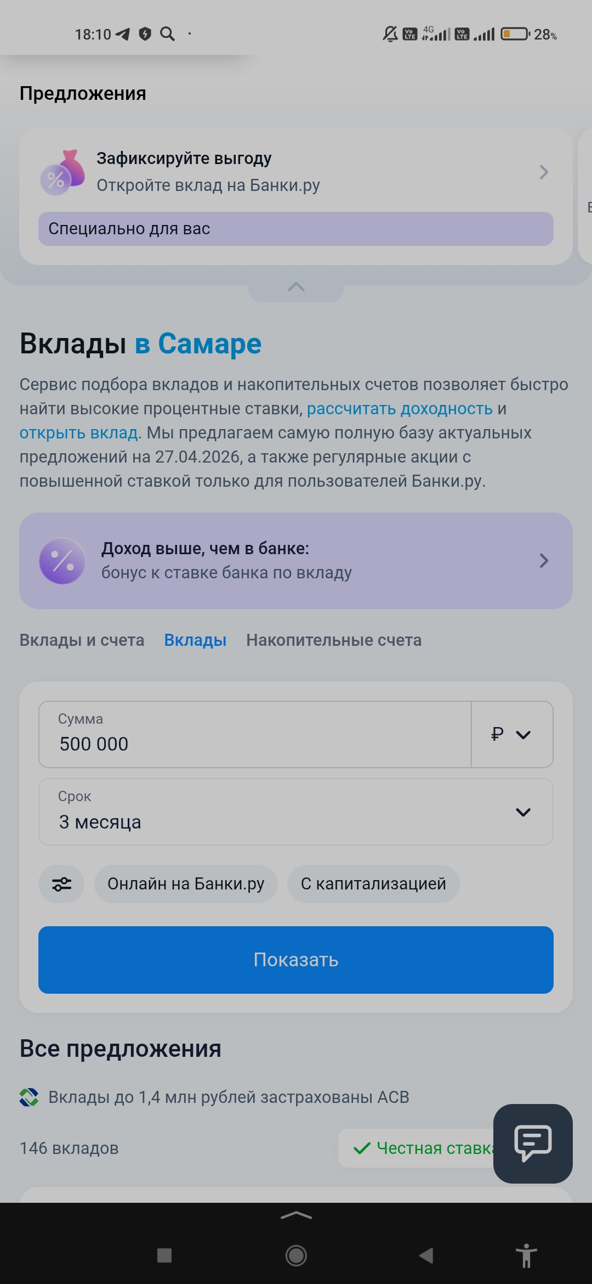Switch to 'Вклады и счета' tab
Screen dimensions: 592x1284
click(82, 640)
